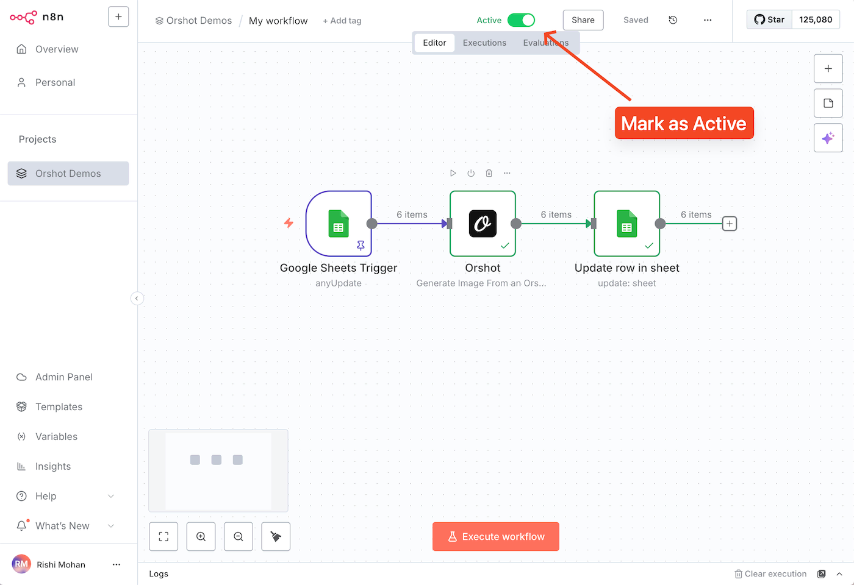854x585 pixels.
Task: Switch to the Editor tab
Action: pyautogui.click(x=434, y=43)
